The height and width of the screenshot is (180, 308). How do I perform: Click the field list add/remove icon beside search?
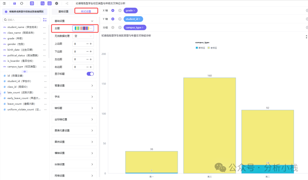coord(45,20)
